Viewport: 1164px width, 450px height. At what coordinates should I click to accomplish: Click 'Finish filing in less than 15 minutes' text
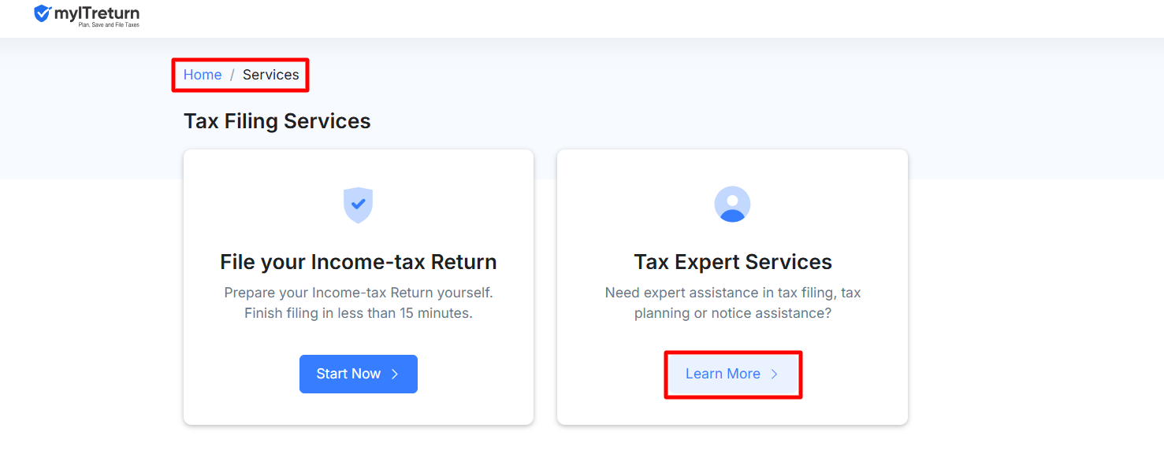pos(359,313)
